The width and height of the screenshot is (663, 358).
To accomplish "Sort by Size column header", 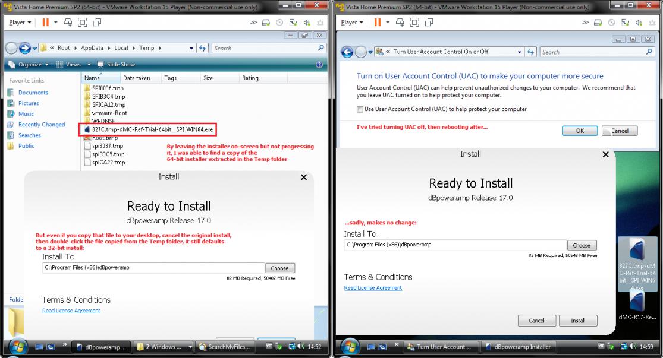I will (x=219, y=78).
